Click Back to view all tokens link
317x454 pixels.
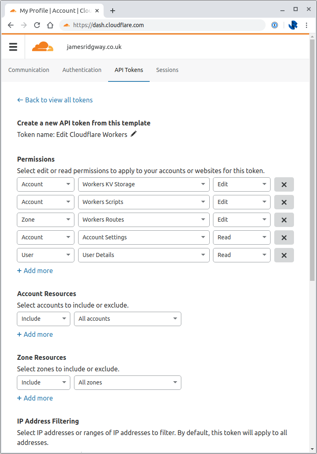click(55, 100)
